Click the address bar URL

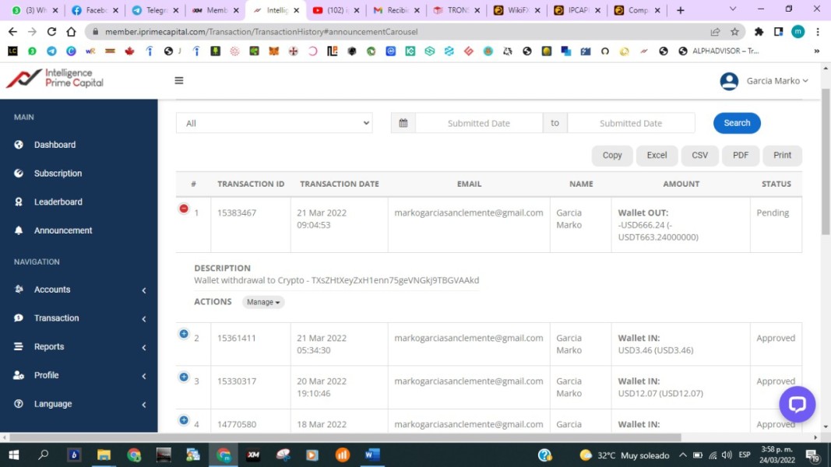point(261,32)
